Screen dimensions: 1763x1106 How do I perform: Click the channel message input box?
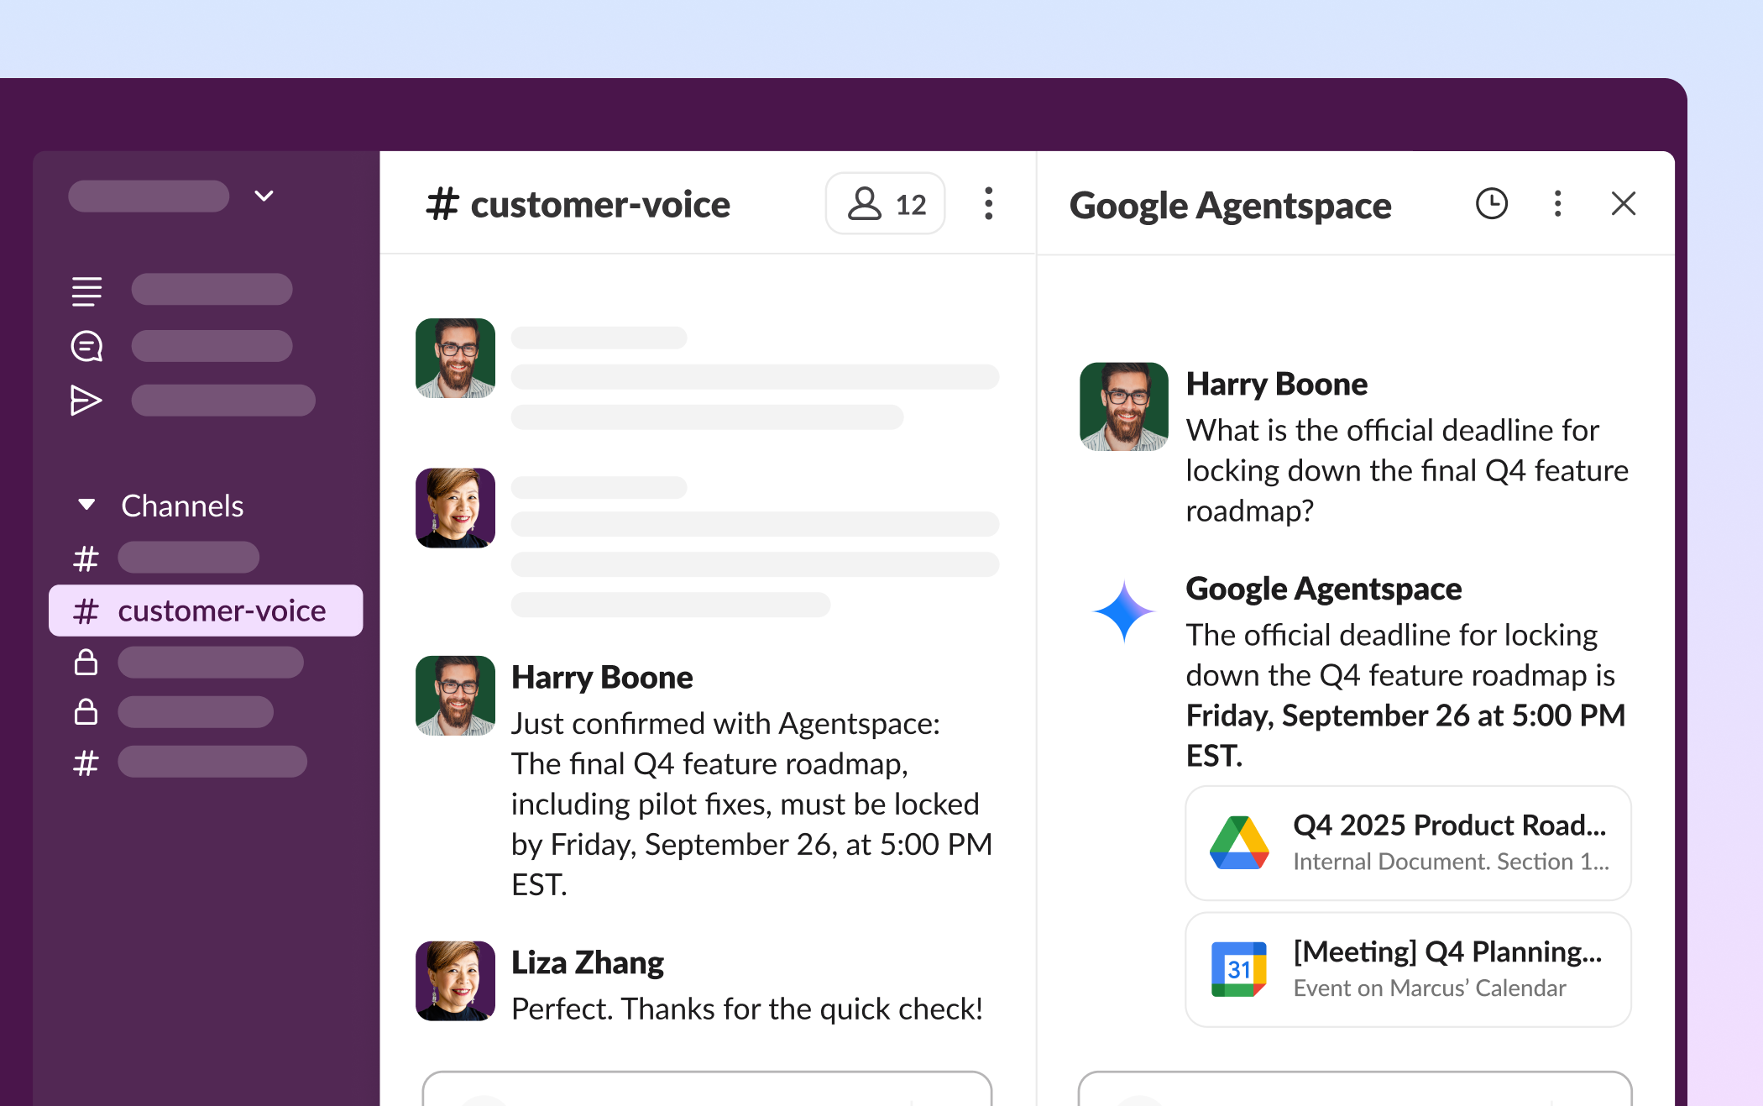pos(707,1090)
